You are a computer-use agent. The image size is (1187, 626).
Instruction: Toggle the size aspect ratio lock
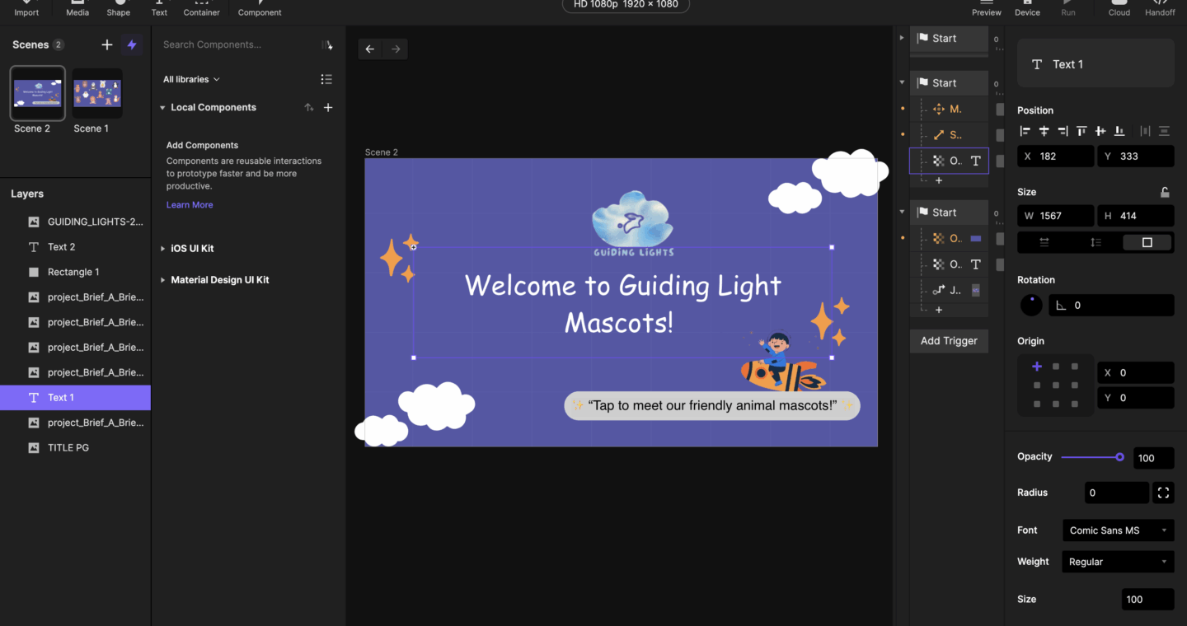point(1165,192)
